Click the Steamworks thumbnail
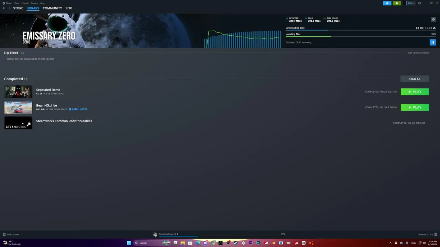The image size is (440, 247). click(18, 123)
